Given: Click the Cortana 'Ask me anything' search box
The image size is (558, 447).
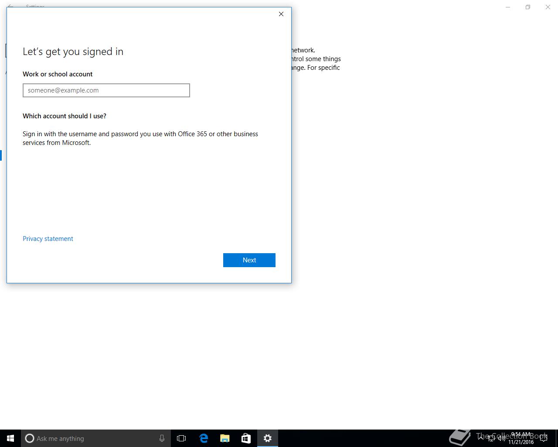Looking at the screenshot, I should click(95, 438).
